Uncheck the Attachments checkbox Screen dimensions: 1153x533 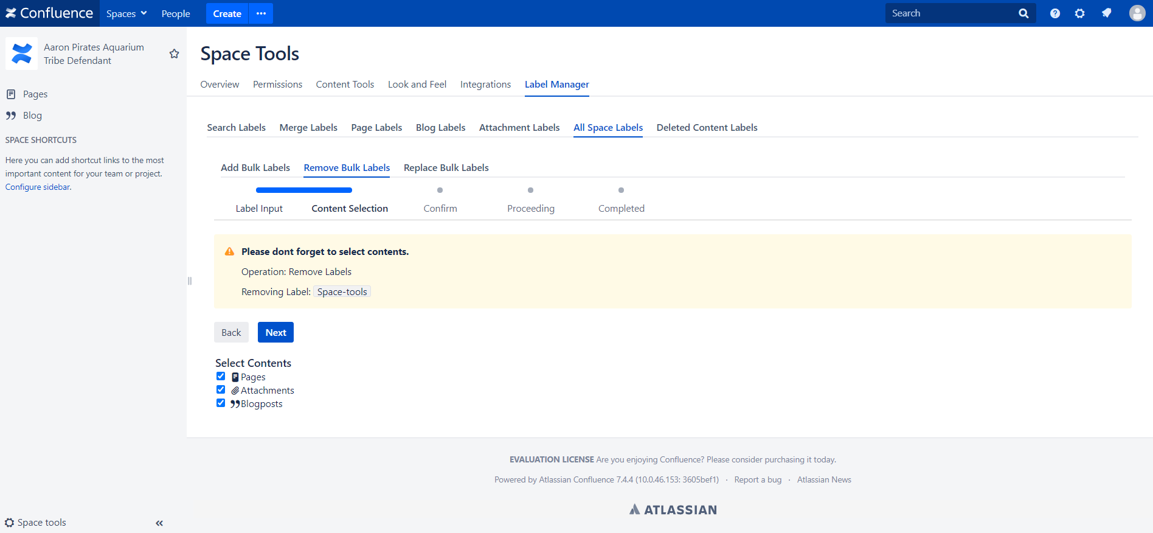221,390
